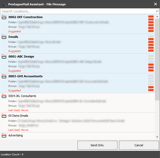
Task: Click the scrollbar up arrow
Action: click(x=157, y=17)
